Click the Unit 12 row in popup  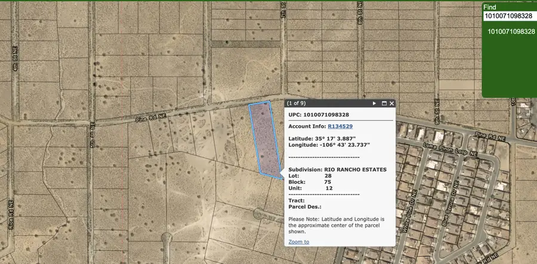coord(311,188)
